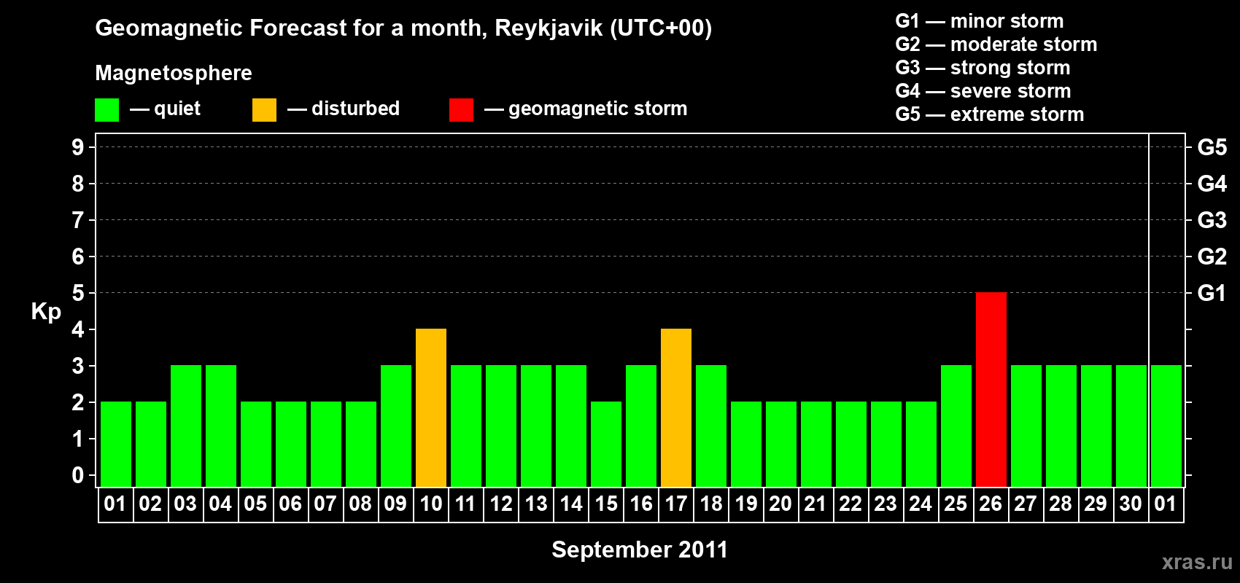
Task: Click the green bar for day 09
Action: pyautogui.click(x=396, y=426)
